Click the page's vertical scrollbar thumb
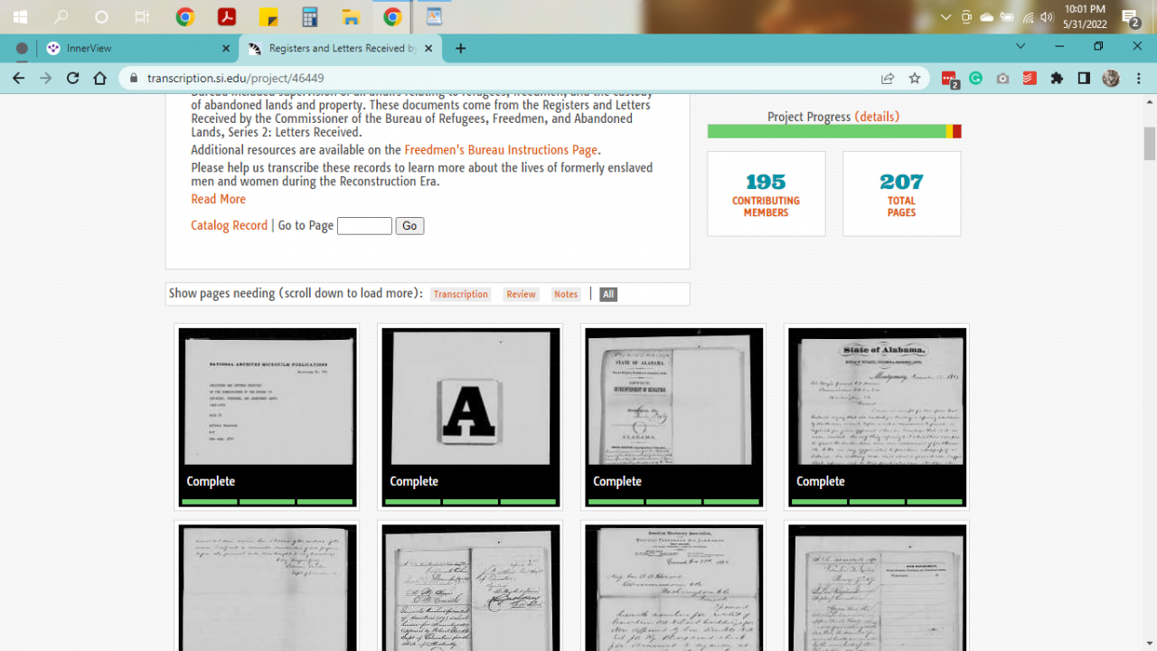 click(1150, 143)
